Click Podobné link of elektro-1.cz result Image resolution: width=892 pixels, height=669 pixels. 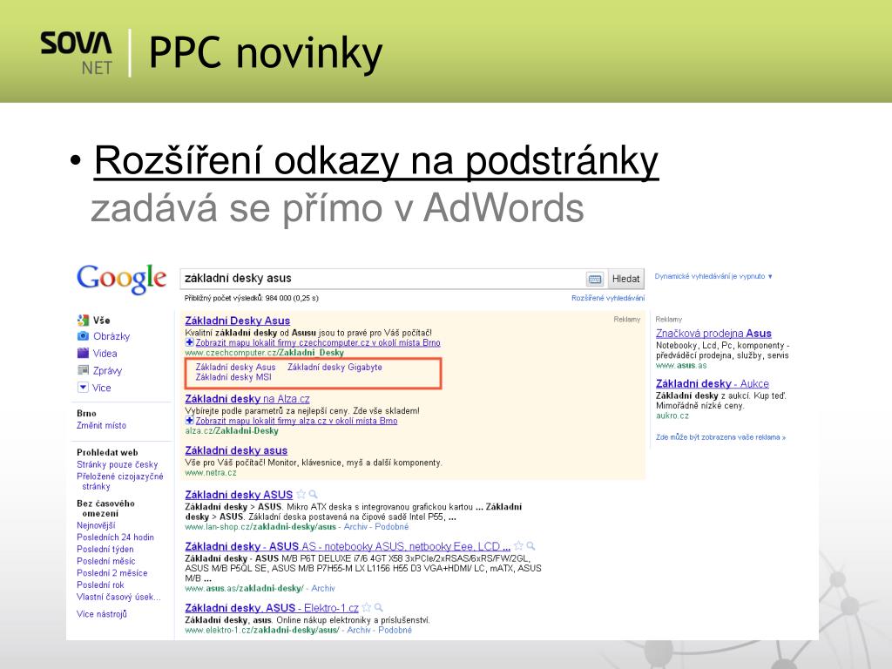click(395, 630)
